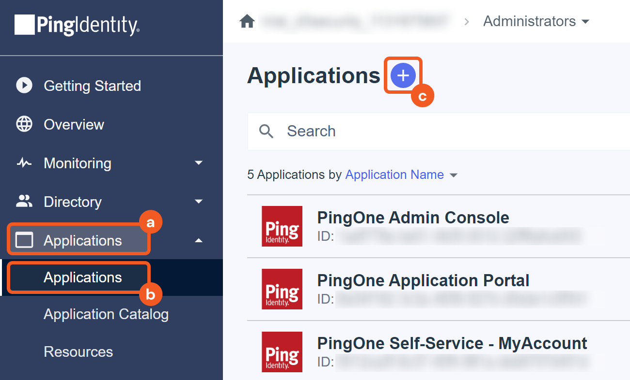Image resolution: width=630 pixels, height=380 pixels.
Task: Click the Directory people icon
Action: point(24,202)
